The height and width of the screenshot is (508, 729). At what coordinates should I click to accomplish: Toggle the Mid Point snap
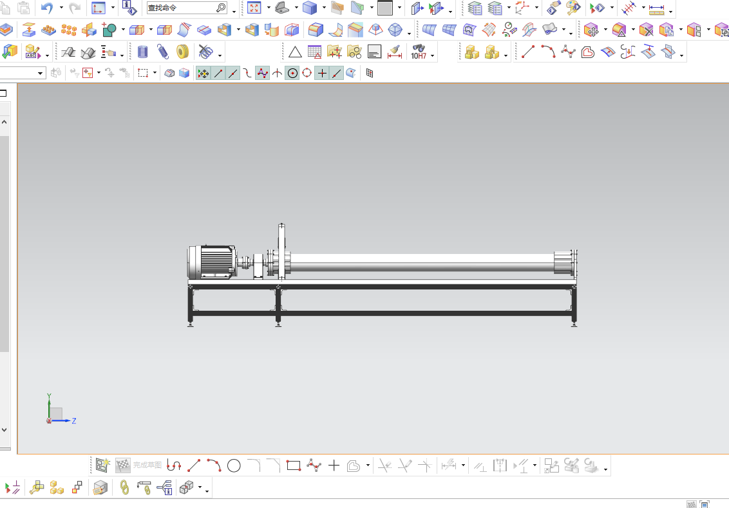[233, 73]
